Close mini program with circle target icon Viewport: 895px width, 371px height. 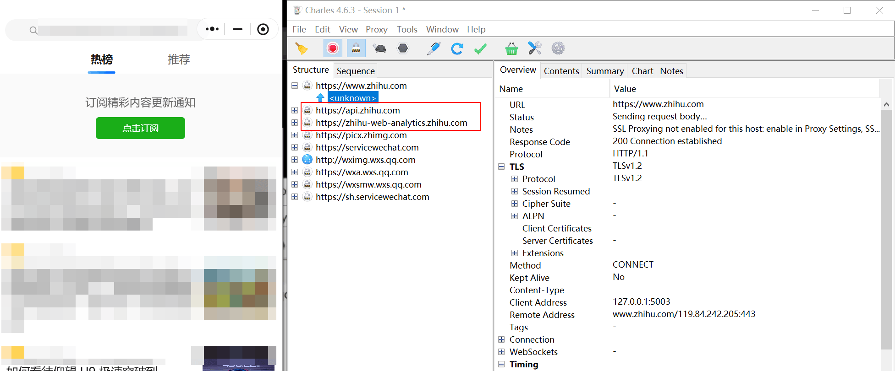(x=263, y=29)
